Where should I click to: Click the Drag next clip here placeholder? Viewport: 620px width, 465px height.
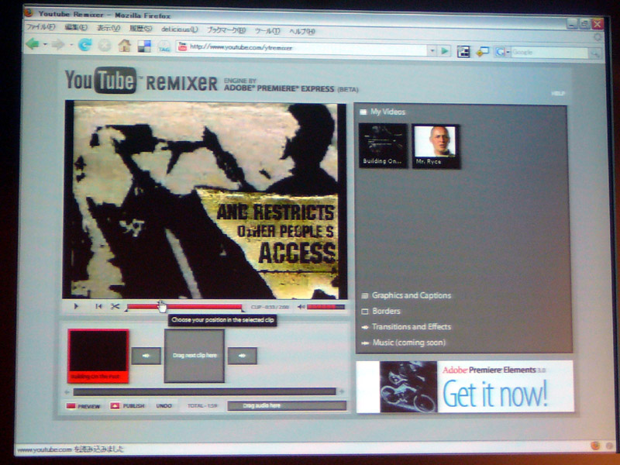pos(195,356)
